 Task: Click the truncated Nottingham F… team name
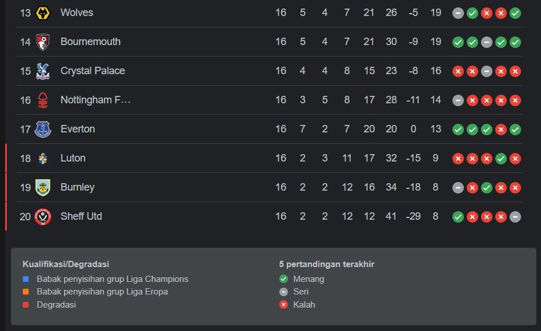click(95, 100)
